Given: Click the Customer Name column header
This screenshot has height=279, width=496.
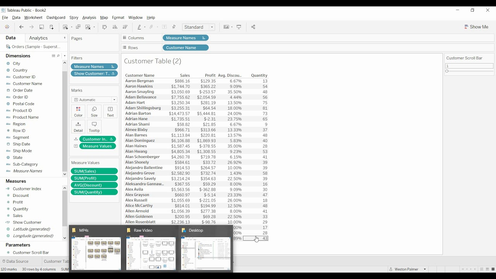Looking at the screenshot, I should (x=140, y=76).
